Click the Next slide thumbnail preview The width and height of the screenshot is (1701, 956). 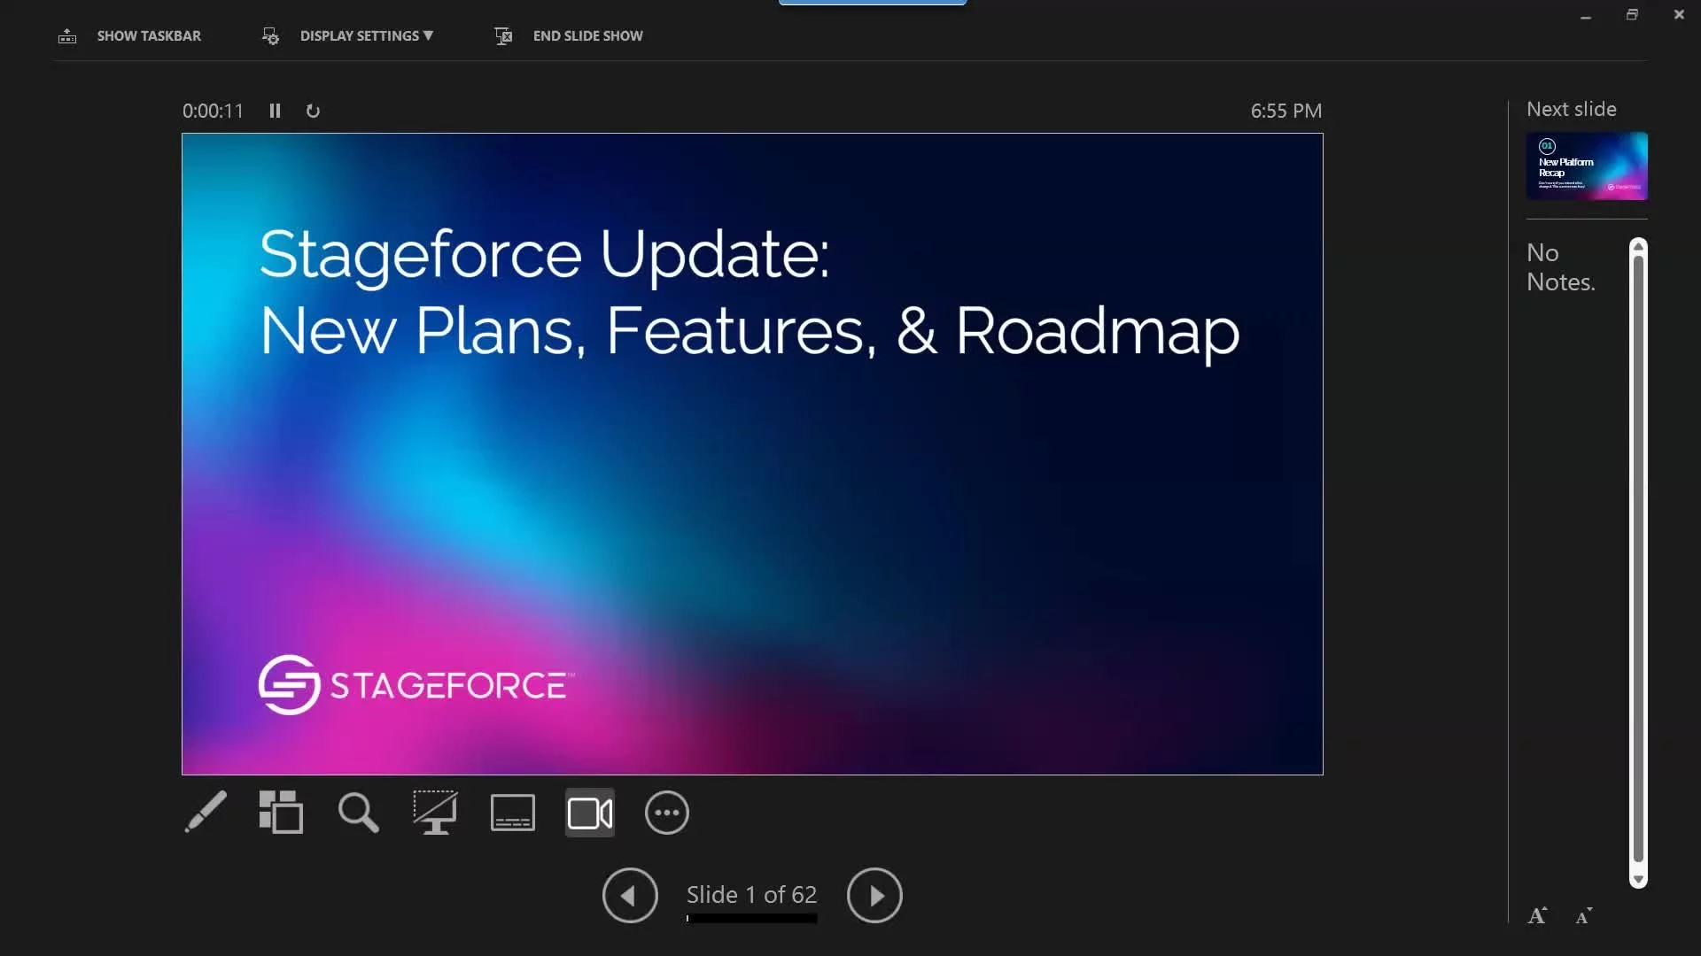1587,166
